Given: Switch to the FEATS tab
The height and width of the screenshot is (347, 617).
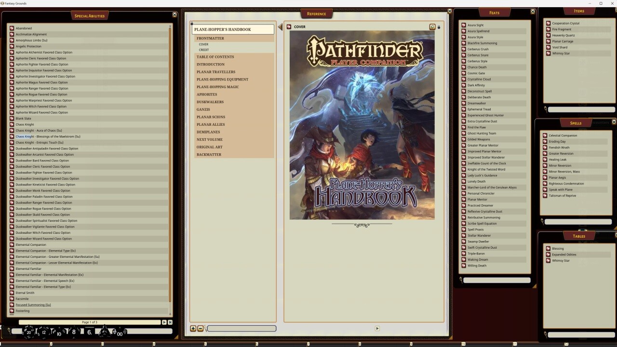Looking at the screenshot, I should (x=494, y=12).
